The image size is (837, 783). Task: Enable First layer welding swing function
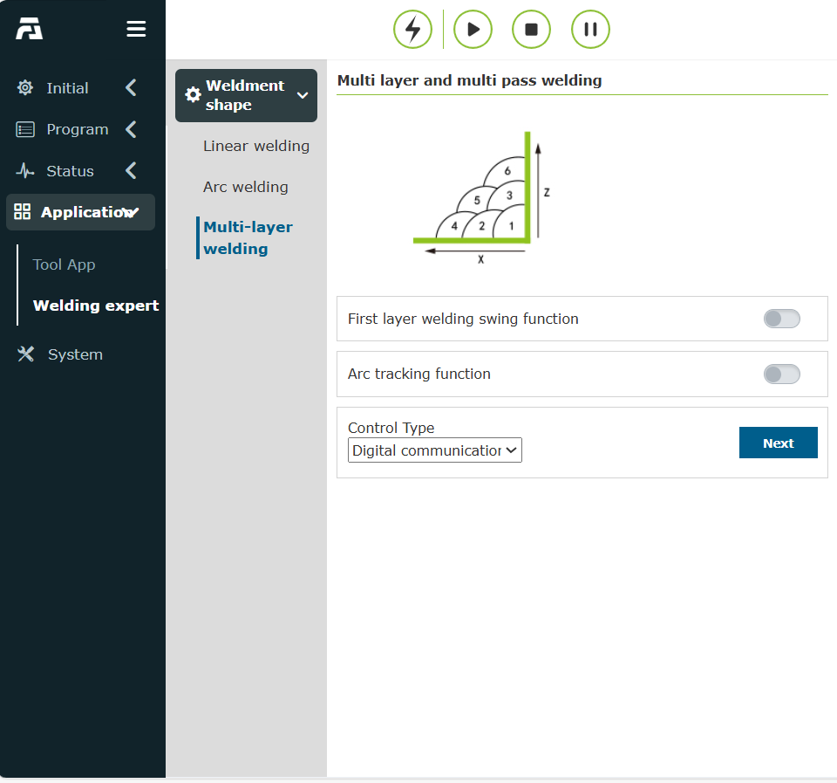coord(781,319)
